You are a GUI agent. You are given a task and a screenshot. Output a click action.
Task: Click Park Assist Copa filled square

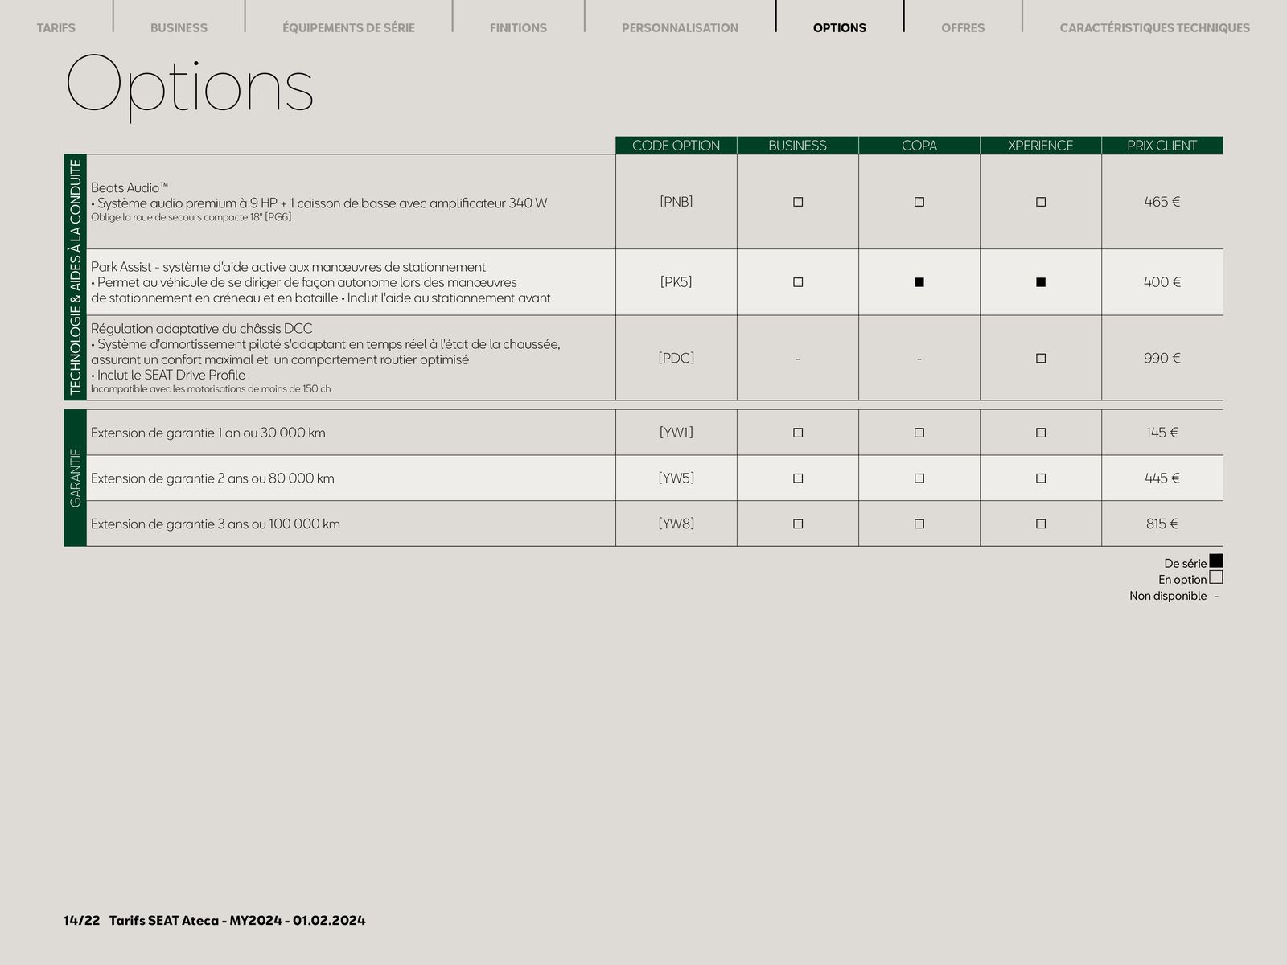(919, 282)
